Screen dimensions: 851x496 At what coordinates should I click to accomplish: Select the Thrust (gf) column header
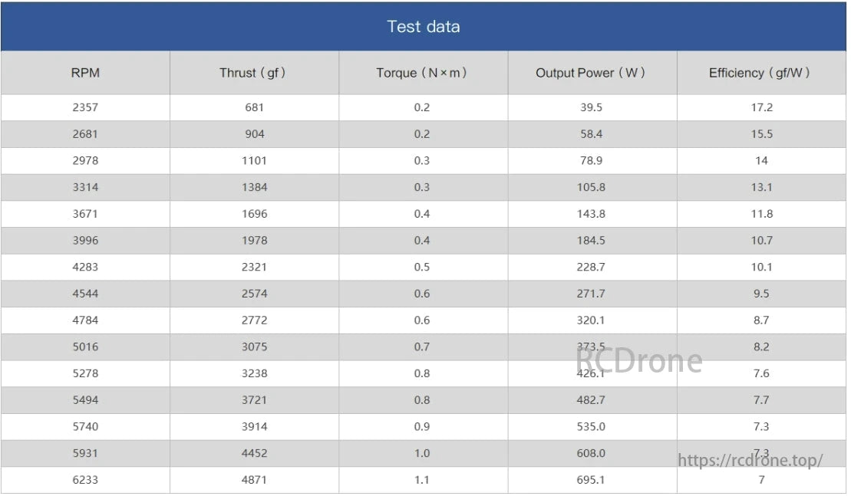click(252, 73)
